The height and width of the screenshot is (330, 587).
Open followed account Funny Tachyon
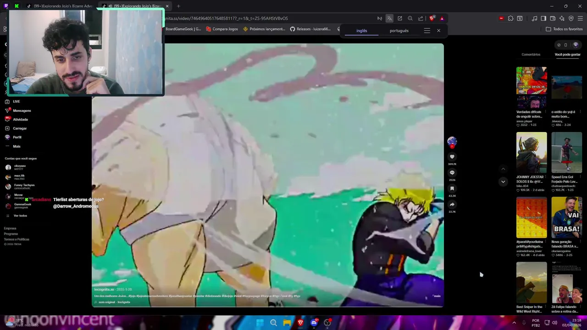point(20,187)
